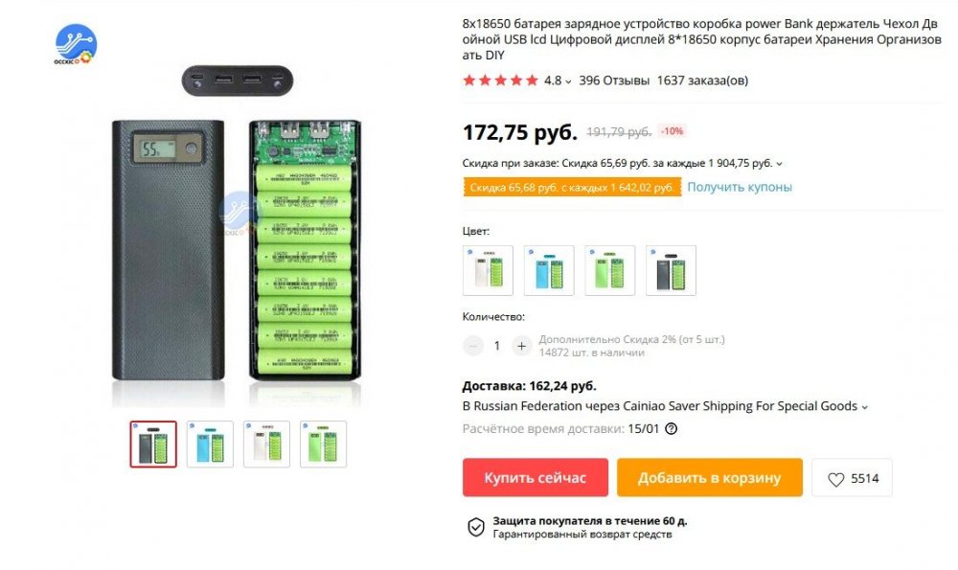Open the 396 Отзывы reviews link
Screen dimensions: 958x570
pos(613,80)
